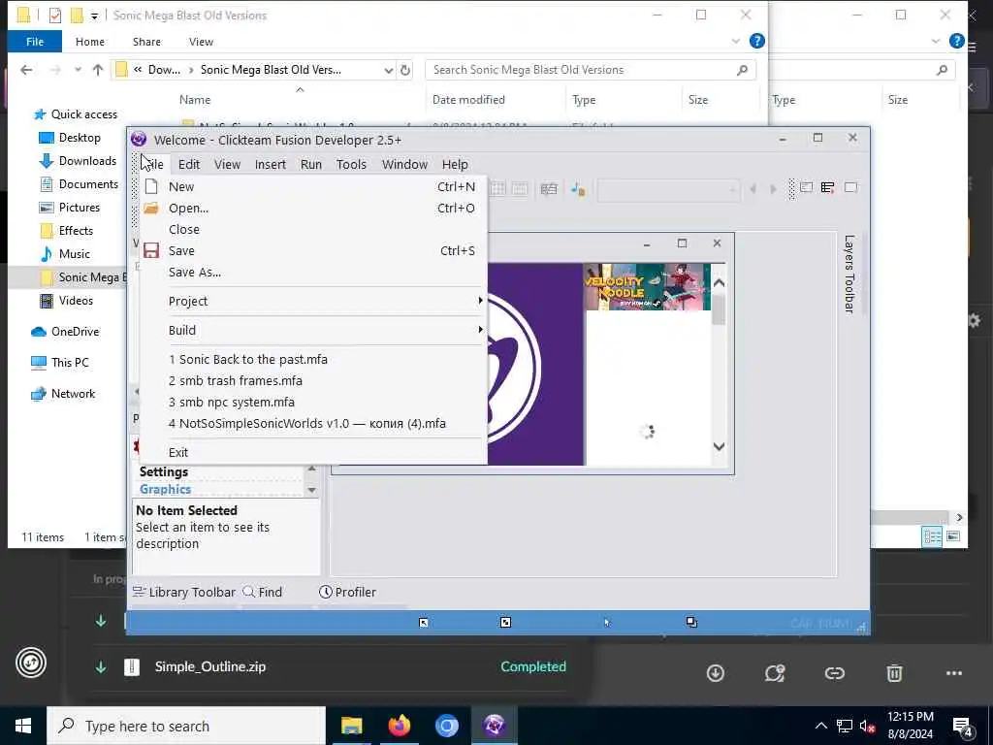
Task: Click the previous frame arrow in toolbar
Action: click(753, 189)
